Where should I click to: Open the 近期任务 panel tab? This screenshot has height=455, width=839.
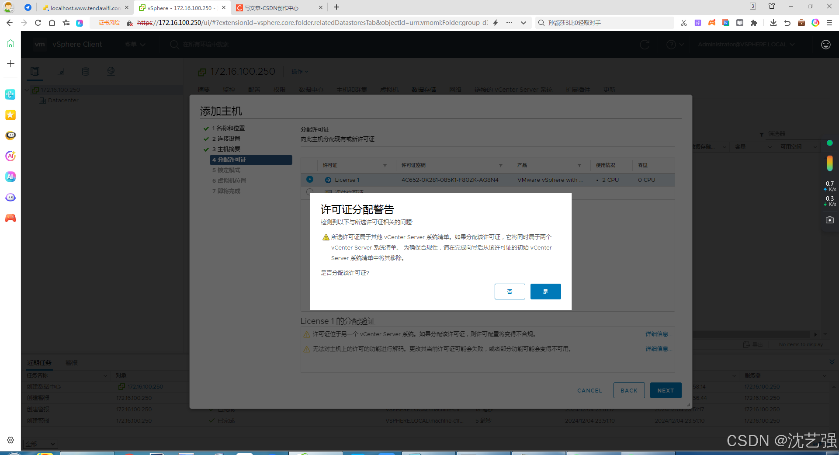click(x=39, y=363)
